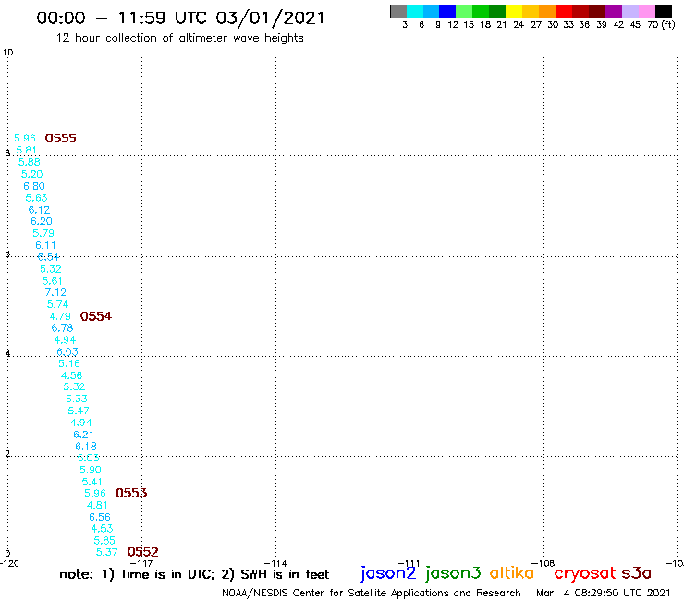The image size is (684, 601).
Task: Click the orange swatch in the color scale
Action: click(547, 11)
